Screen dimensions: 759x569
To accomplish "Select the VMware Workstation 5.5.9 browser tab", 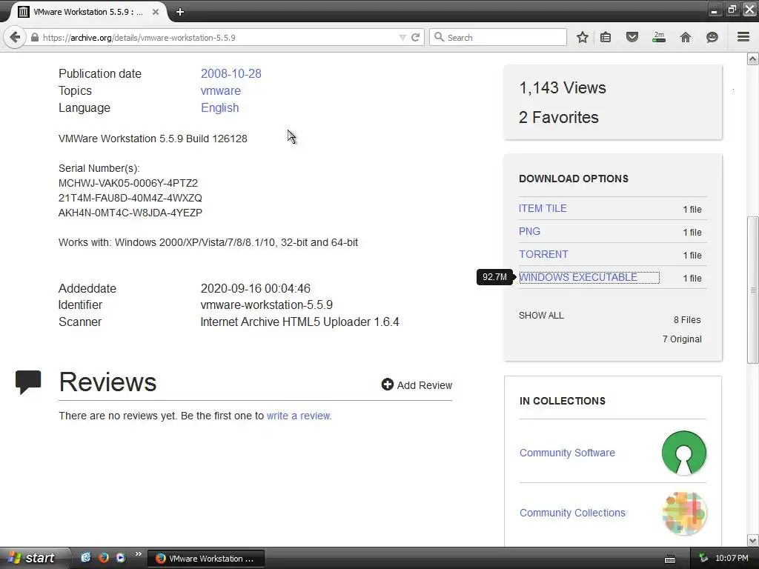I will (x=88, y=12).
